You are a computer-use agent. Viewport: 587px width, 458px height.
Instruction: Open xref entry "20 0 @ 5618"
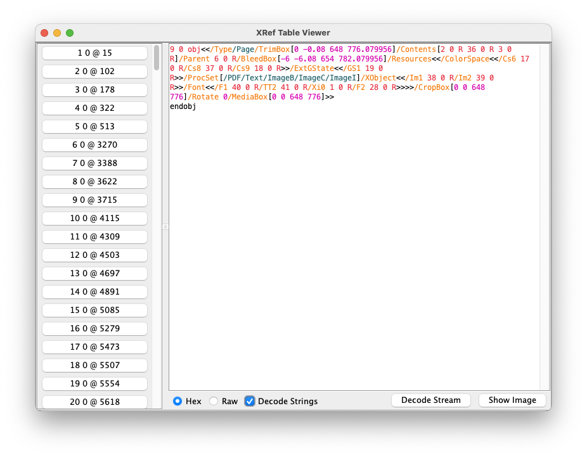[x=94, y=402]
